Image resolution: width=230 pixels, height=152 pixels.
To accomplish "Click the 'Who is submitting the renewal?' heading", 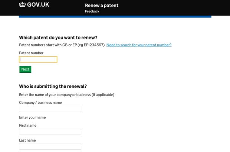I will click(x=53, y=86).
